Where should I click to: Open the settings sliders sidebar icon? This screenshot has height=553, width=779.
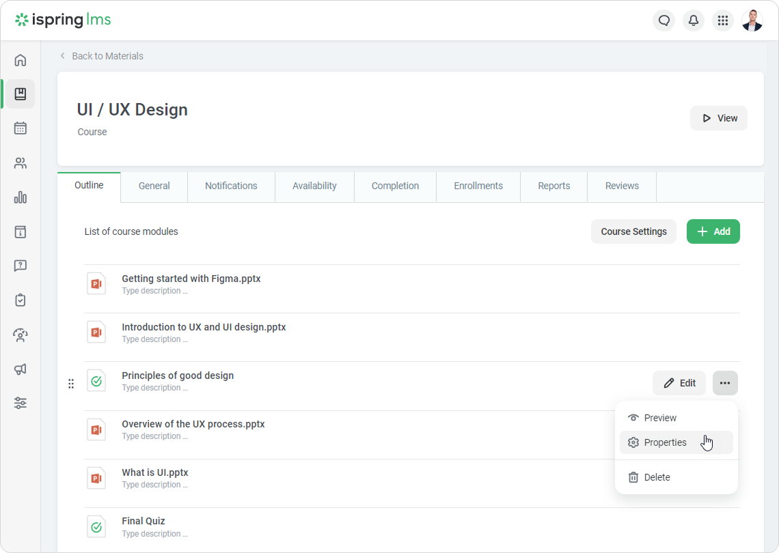pyautogui.click(x=20, y=403)
